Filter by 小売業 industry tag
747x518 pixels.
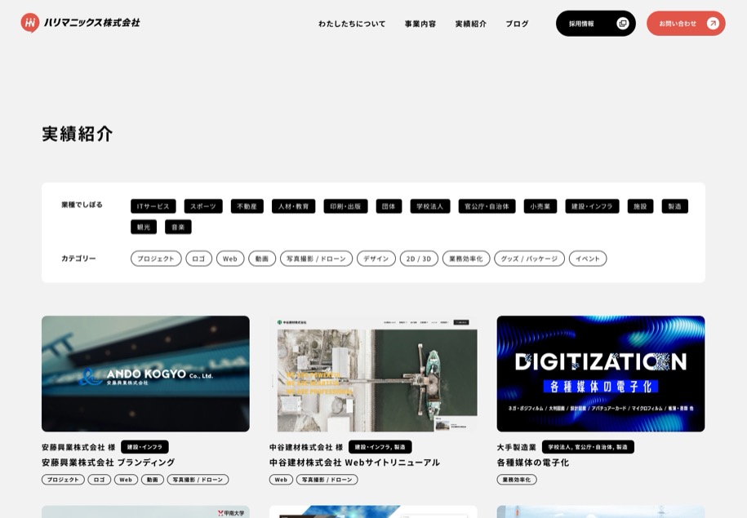pyautogui.click(x=540, y=206)
